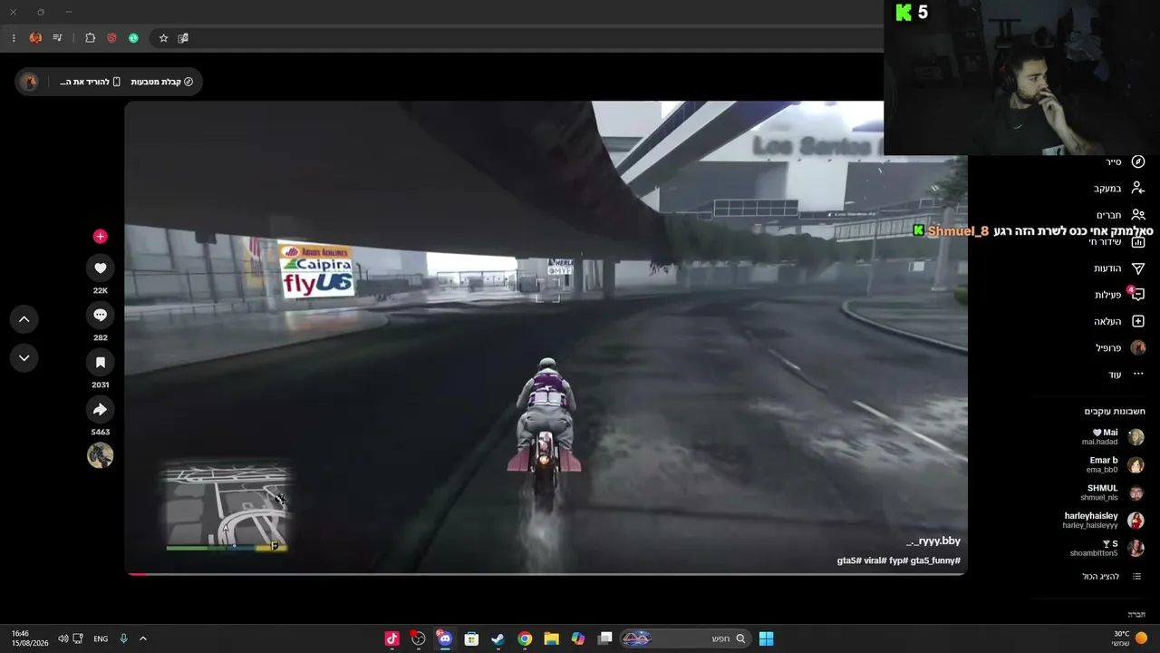1160x653 pixels.
Task: Share the video with the arrow icon
Action: click(100, 409)
